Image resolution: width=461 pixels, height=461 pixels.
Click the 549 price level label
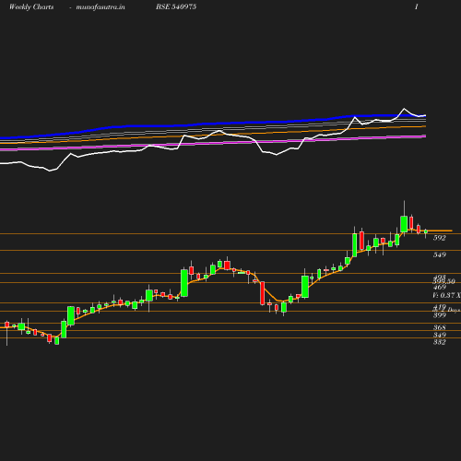(x=440, y=254)
